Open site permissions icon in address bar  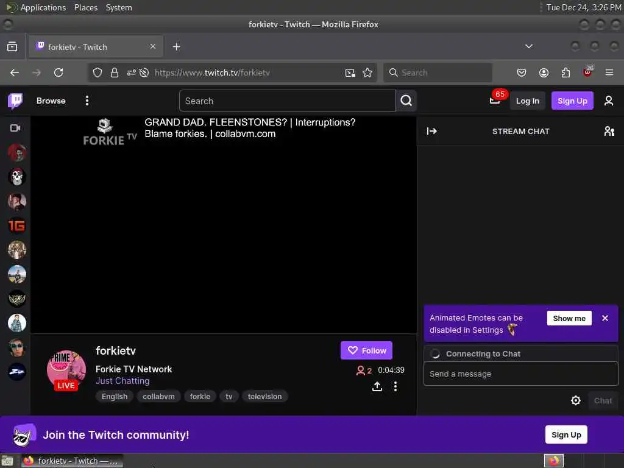[132, 73]
